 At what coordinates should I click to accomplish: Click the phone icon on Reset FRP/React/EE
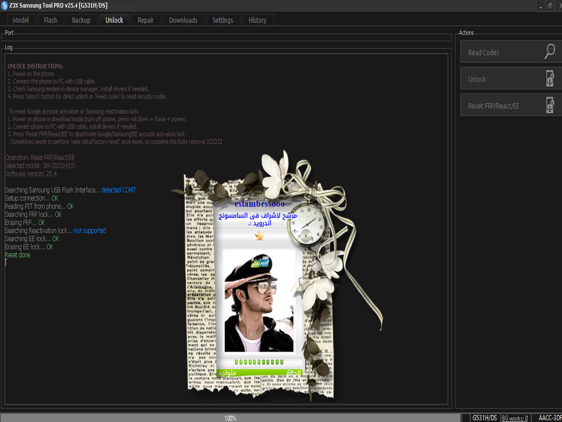(x=550, y=105)
